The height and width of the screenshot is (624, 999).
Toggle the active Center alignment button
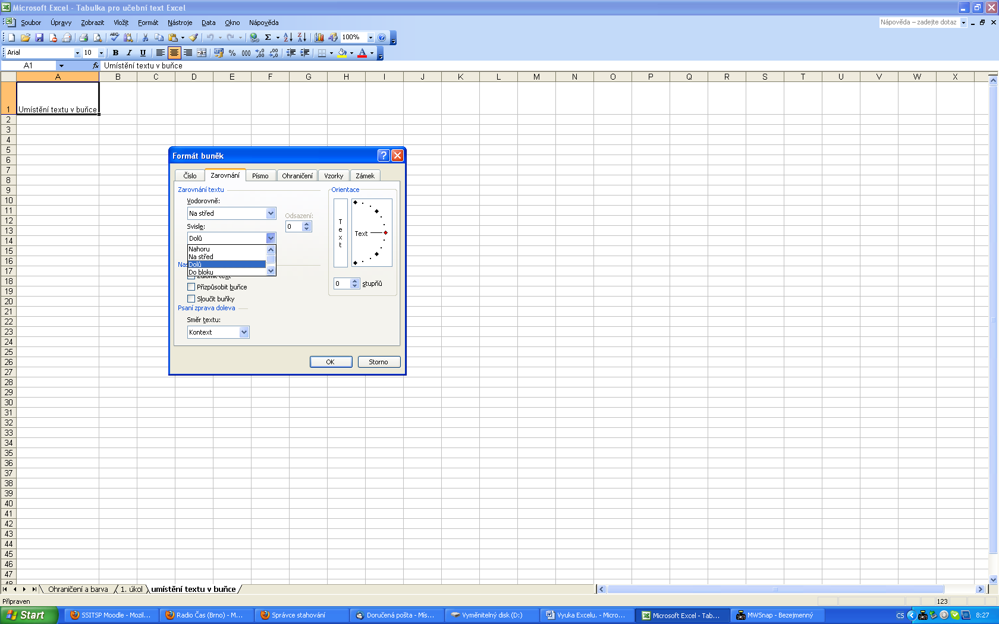pyautogui.click(x=174, y=53)
